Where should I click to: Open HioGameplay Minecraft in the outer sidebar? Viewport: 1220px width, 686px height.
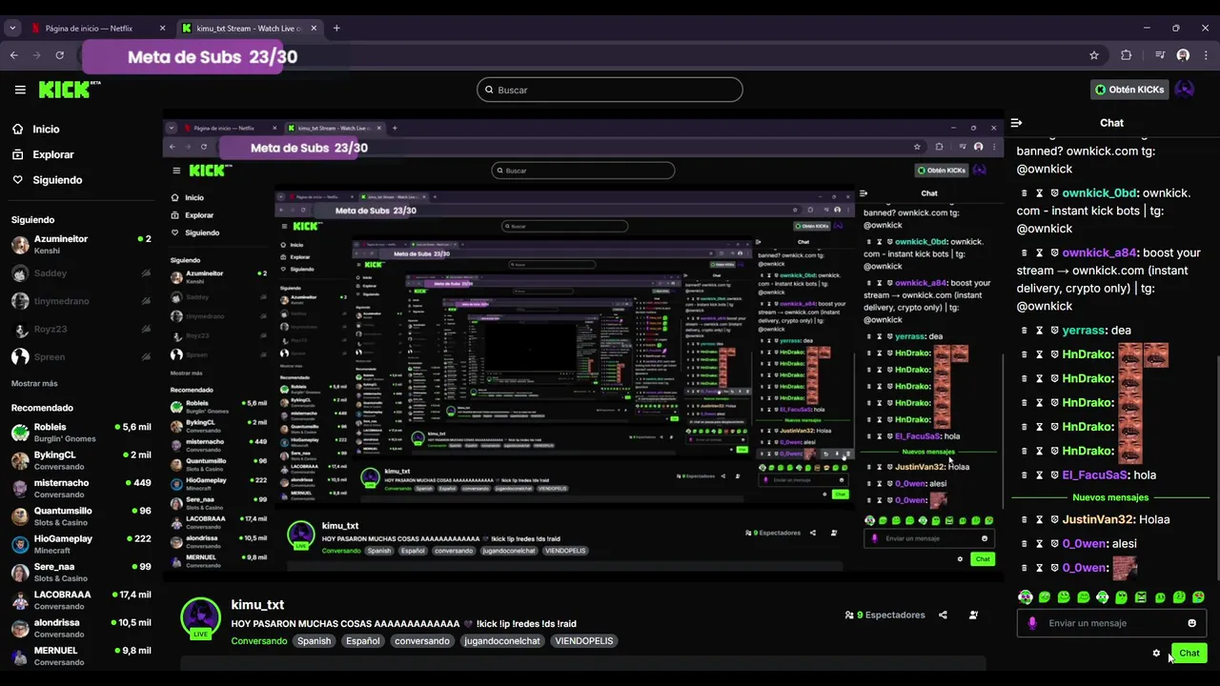click(81, 544)
